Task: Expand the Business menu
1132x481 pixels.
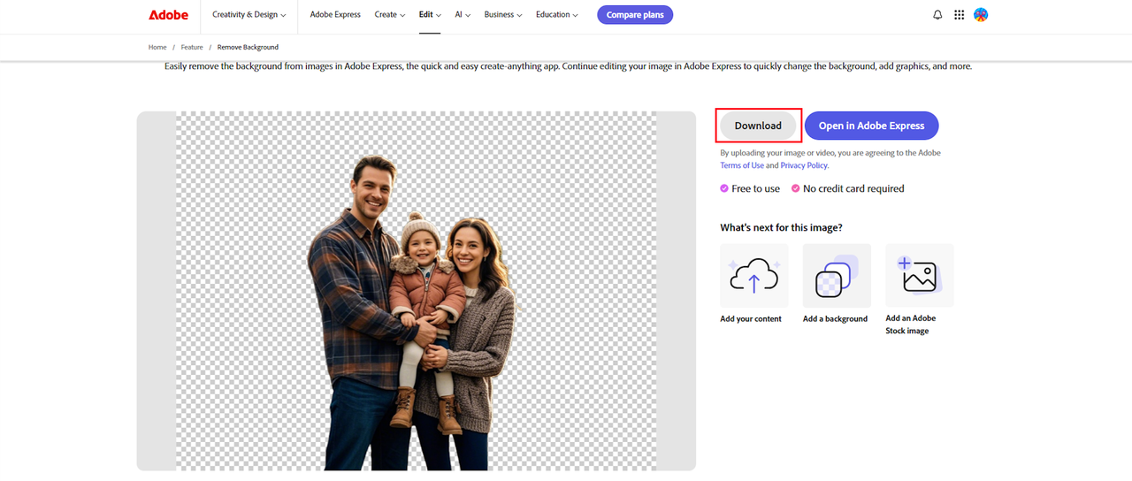Action: click(503, 15)
